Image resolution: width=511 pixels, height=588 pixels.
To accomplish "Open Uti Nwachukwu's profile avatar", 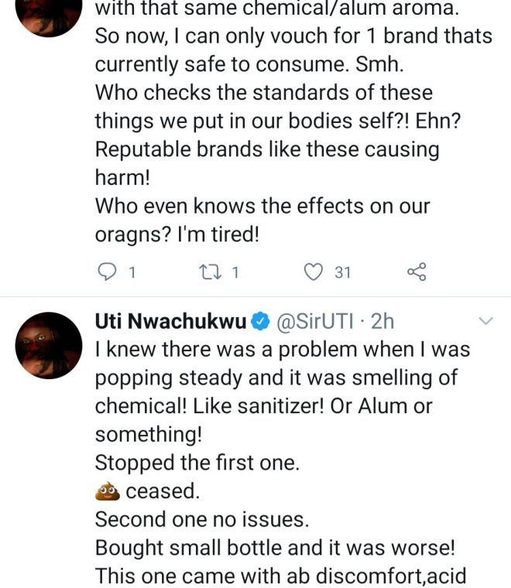I will tap(49, 345).
